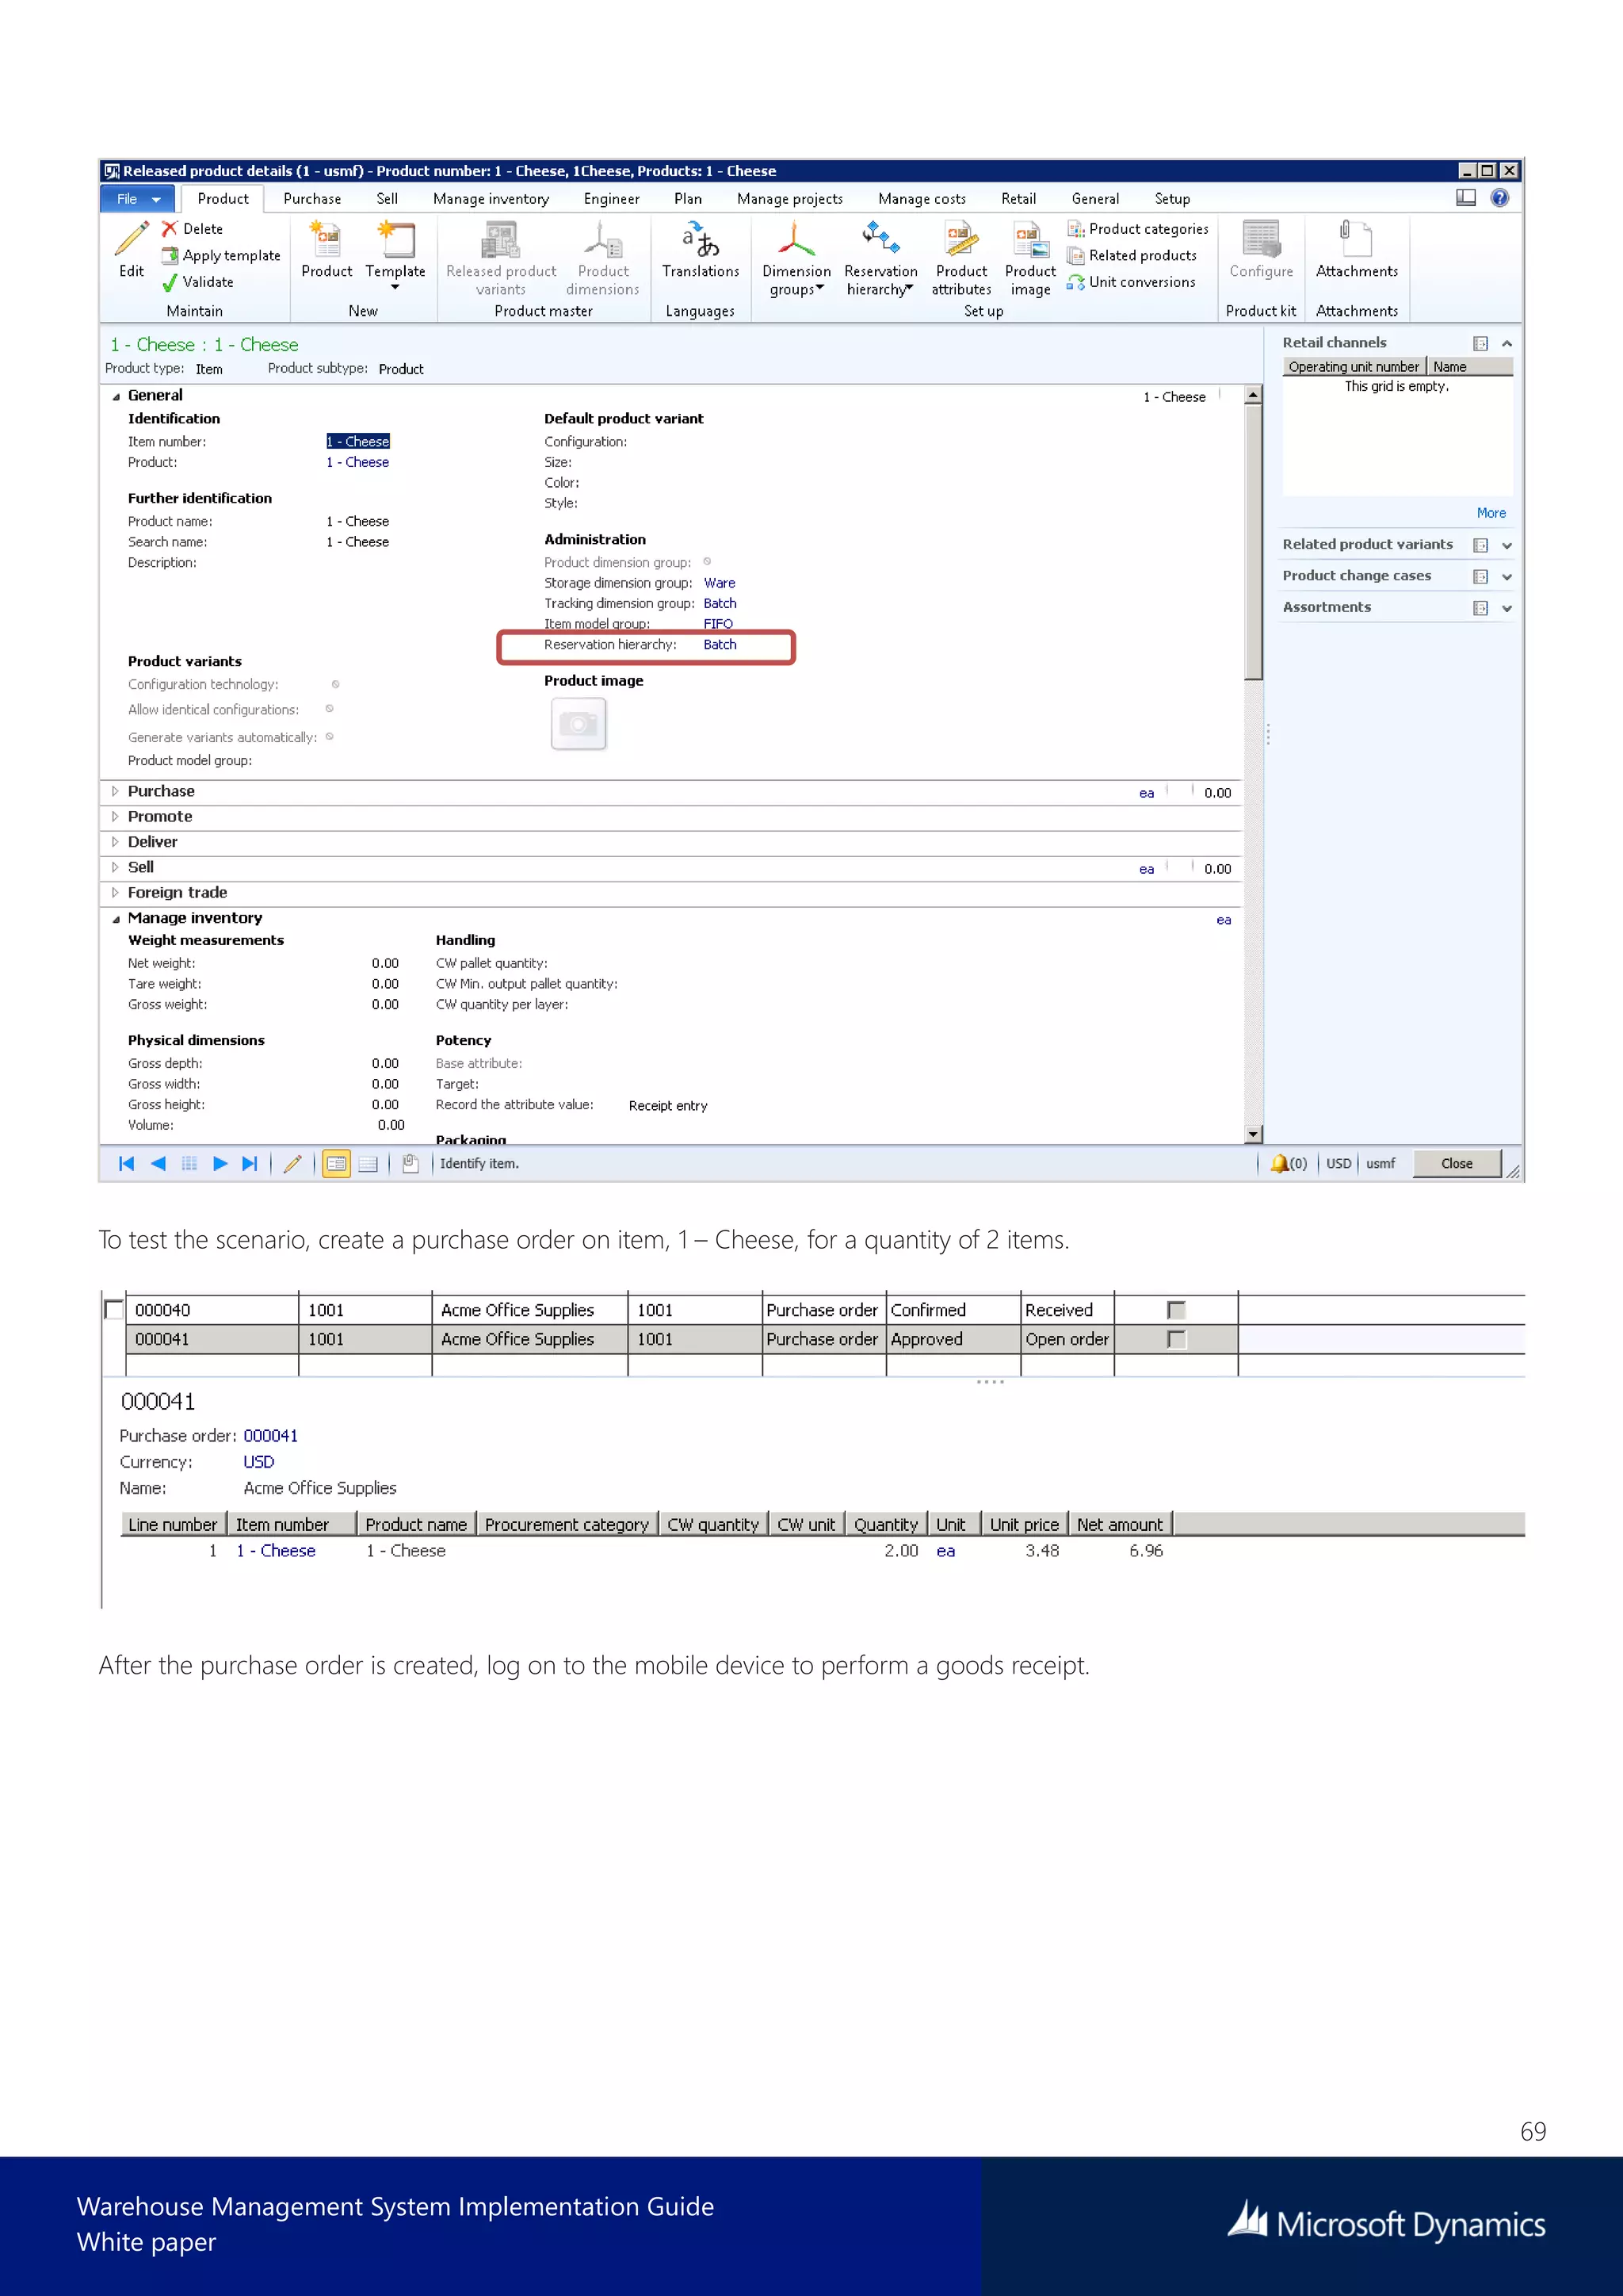1623x2296 pixels.
Task: Open the Manage costs ribbon tab
Action: [922, 199]
